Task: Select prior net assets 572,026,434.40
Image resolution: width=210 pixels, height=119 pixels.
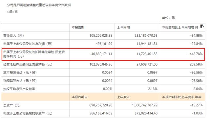Action: pyautogui.click(x=146, y=113)
